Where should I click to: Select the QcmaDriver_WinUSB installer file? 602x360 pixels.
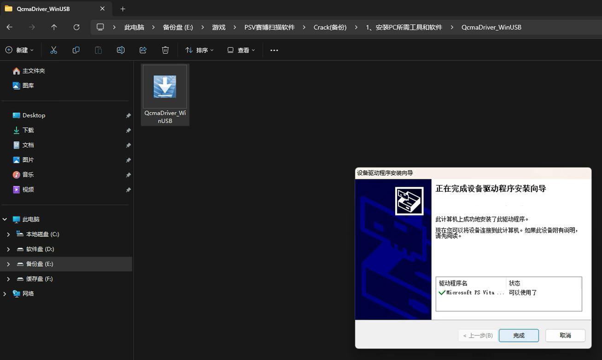[x=165, y=95]
